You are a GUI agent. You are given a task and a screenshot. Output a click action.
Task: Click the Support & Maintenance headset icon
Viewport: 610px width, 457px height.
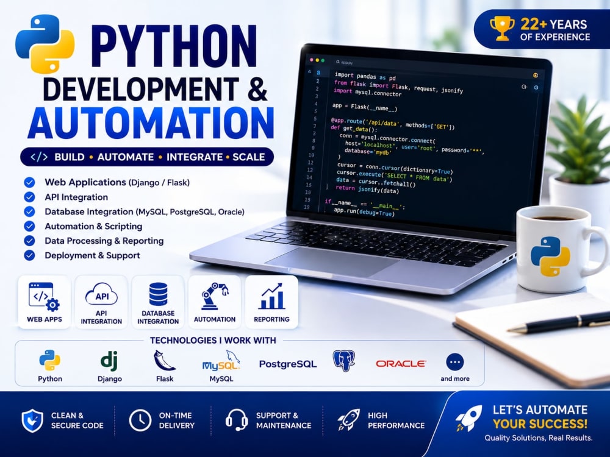[x=237, y=420]
